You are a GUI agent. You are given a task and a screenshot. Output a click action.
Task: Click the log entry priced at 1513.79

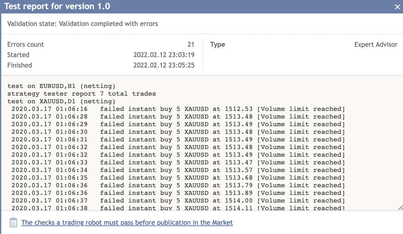178,185
